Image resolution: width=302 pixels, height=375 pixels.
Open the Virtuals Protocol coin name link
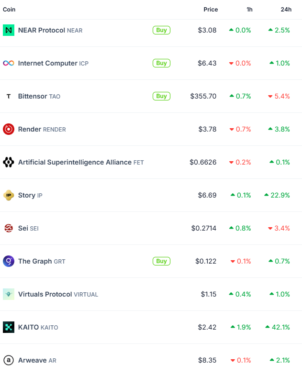[45, 294]
